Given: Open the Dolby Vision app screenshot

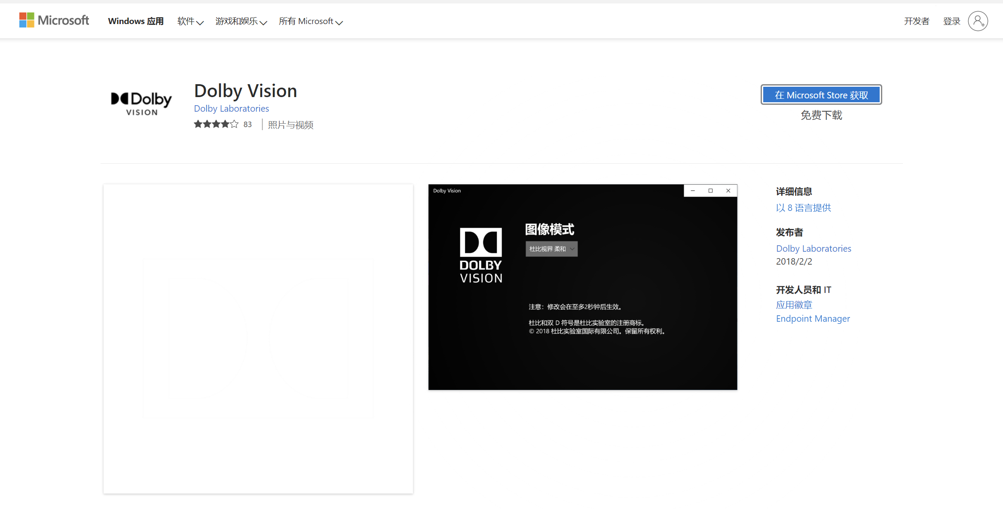Looking at the screenshot, I should 583,287.
